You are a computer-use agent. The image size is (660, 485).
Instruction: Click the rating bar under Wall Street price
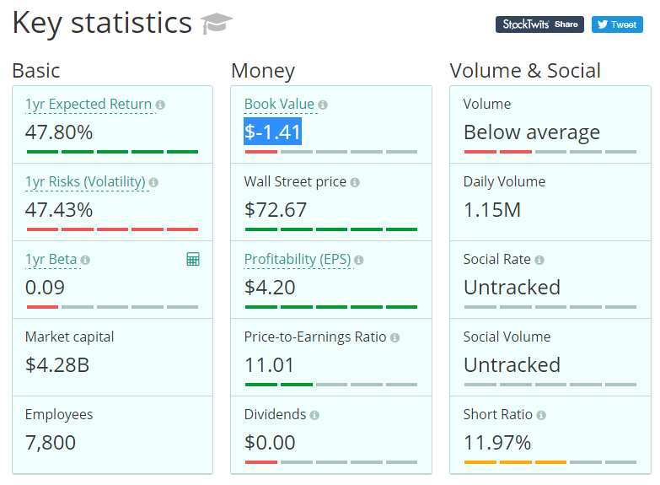tap(331, 229)
